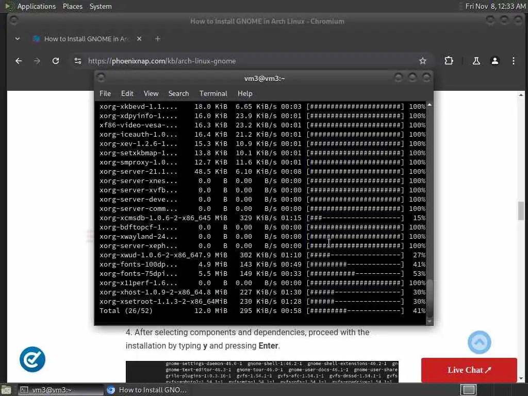Open the terminal View menu

point(151,94)
